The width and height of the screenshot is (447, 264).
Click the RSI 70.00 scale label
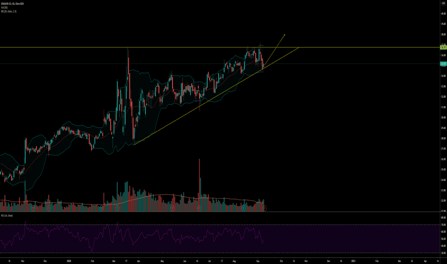443,225
